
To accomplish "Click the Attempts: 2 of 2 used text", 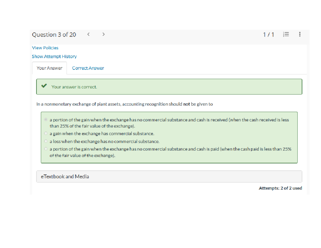I will pyautogui.click(x=280, y=188).
